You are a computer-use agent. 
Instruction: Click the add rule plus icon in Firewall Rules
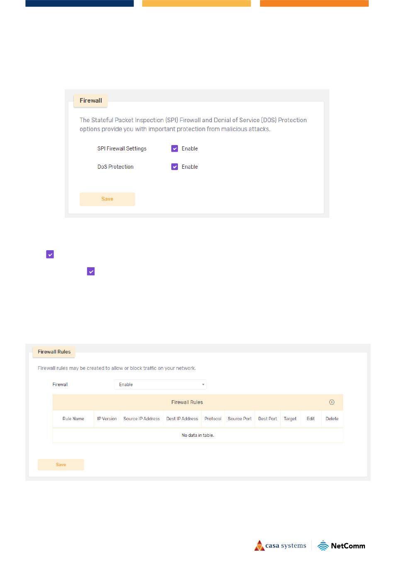pos(331,402)
